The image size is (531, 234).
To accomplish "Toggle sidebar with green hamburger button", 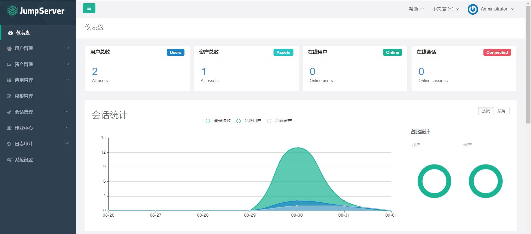I will [89, 8].
